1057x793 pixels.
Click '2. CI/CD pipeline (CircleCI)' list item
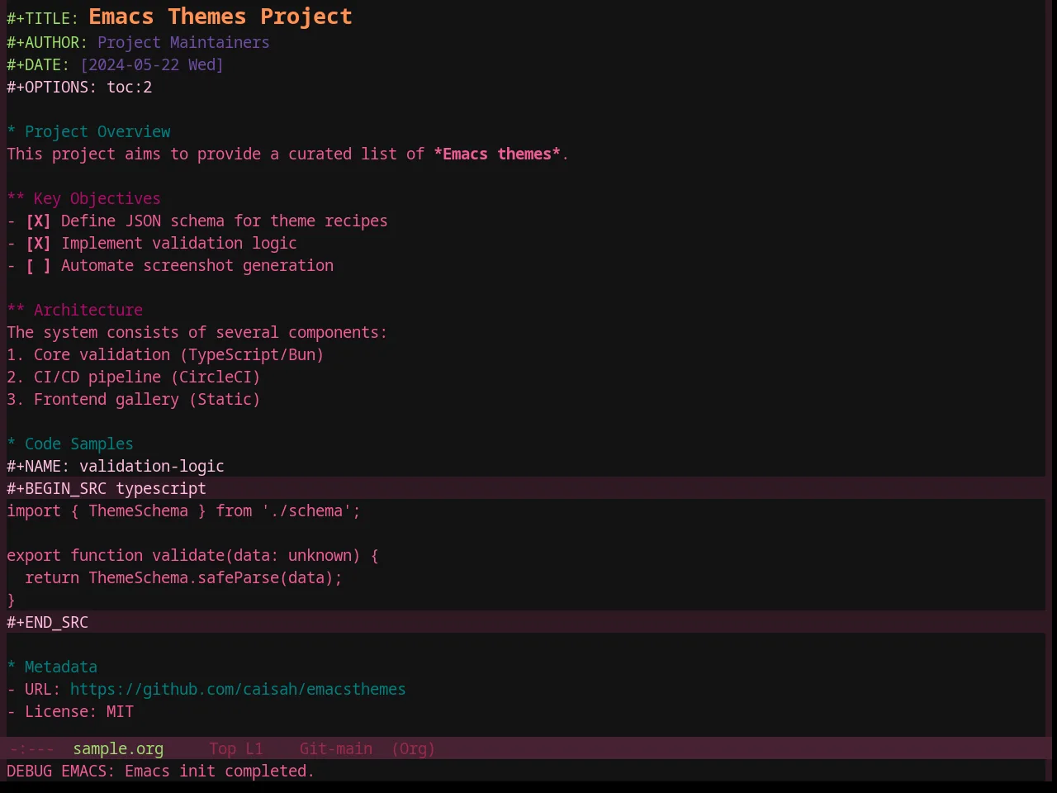pyautogui.click(x=134, y=378)
